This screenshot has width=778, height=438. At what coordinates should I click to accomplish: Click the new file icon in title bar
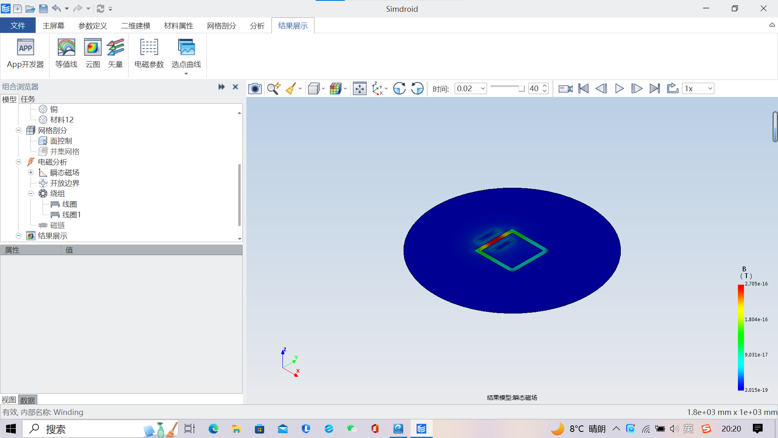(x=17, y=9)
